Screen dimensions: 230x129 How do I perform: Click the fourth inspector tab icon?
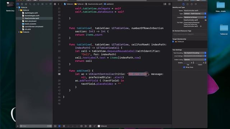[x=196, y=4]
